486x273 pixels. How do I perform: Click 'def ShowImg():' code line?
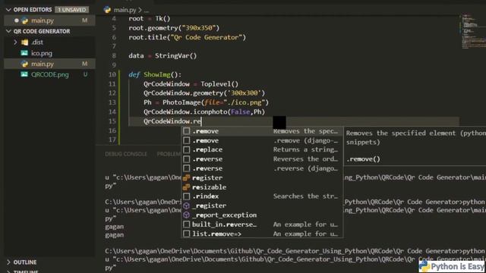[x=155, y=74]
